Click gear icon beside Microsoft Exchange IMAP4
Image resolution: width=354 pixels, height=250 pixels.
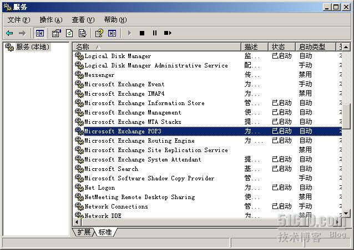[x=79, y=93]
